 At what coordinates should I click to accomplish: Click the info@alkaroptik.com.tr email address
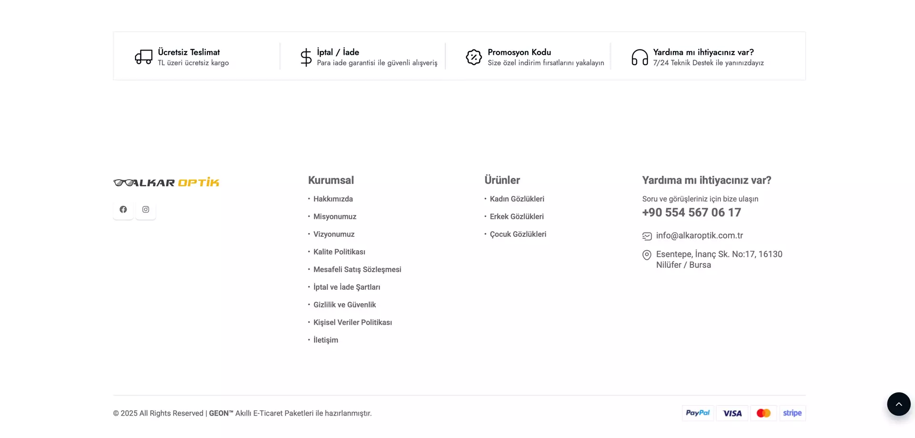pyautogui.click(x=699, y=235)
